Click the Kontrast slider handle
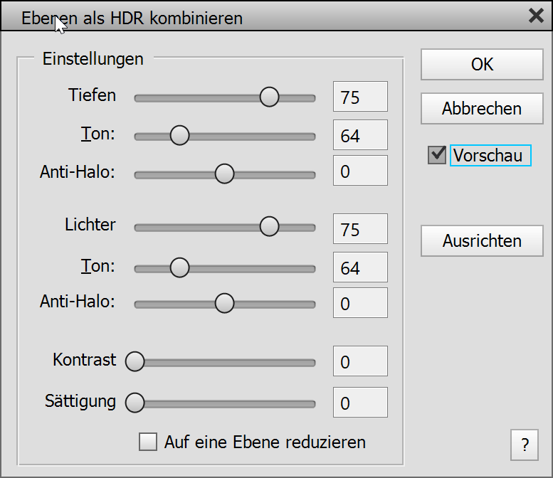 (135, 362)
